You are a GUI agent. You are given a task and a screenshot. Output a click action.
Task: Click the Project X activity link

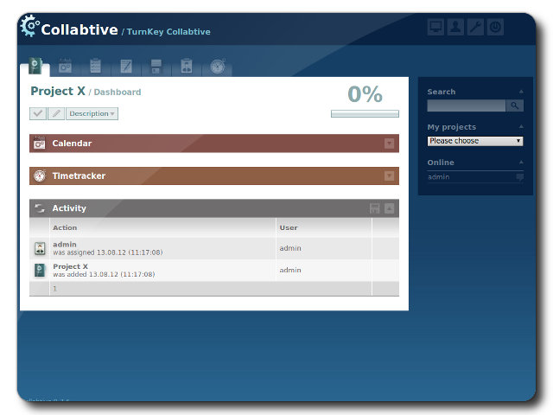coord(70,266)
